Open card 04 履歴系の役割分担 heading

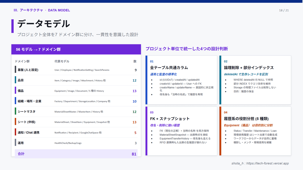(246, 119)
